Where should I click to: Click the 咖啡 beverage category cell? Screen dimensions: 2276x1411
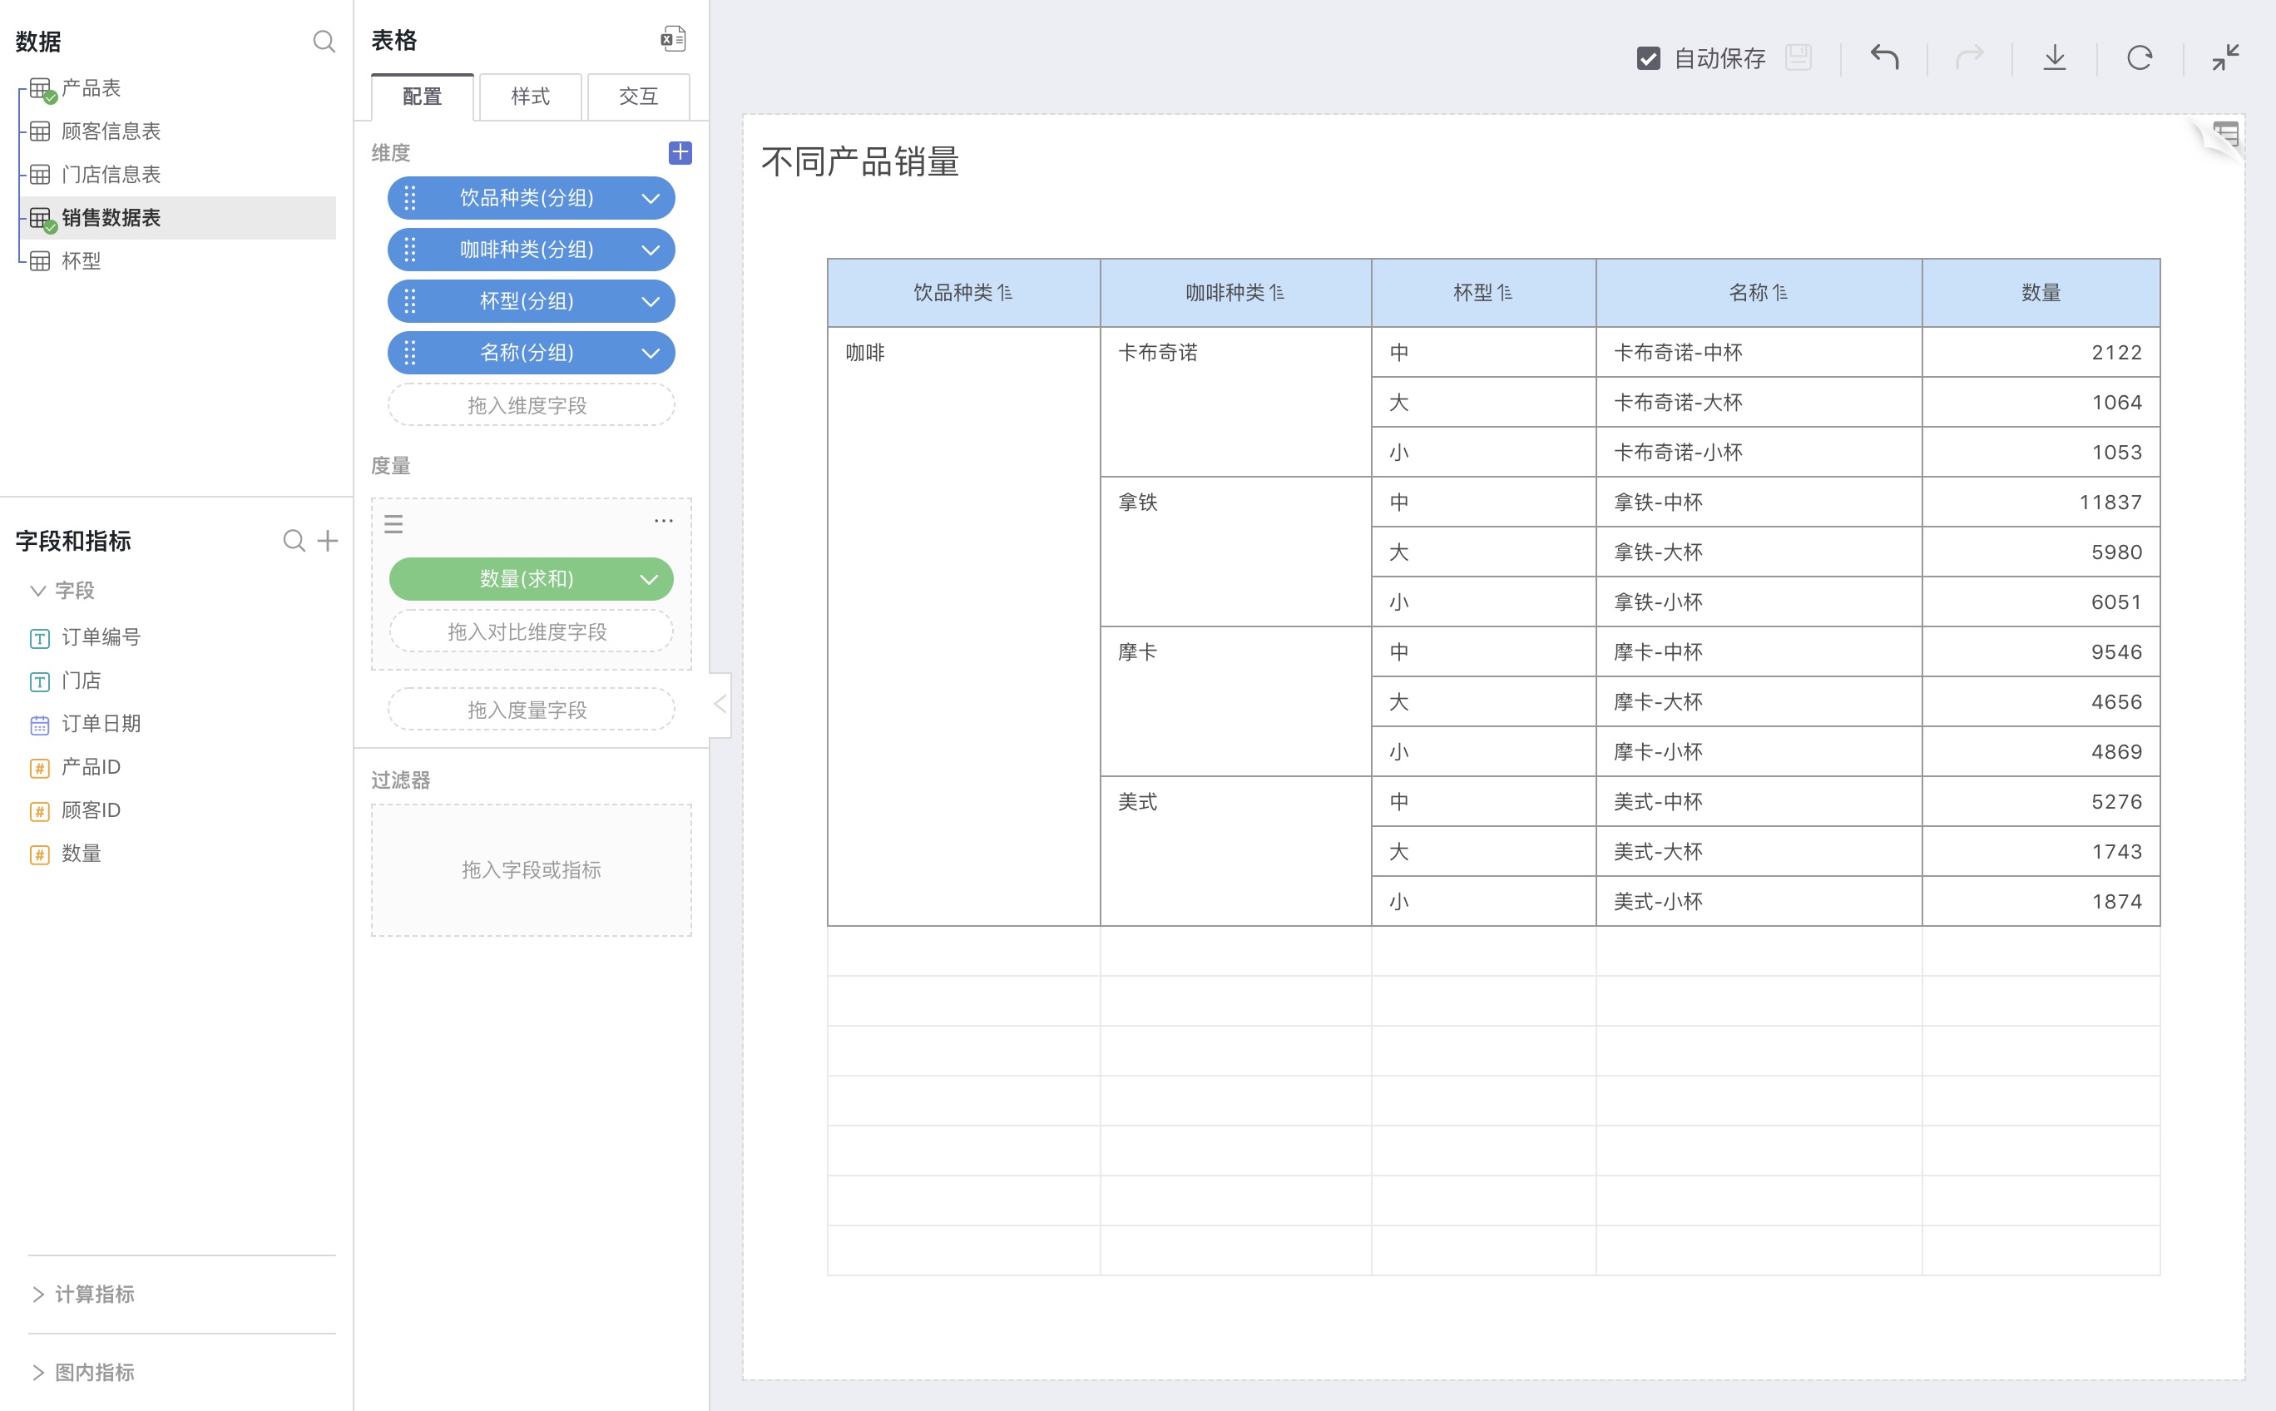point(964,626)
